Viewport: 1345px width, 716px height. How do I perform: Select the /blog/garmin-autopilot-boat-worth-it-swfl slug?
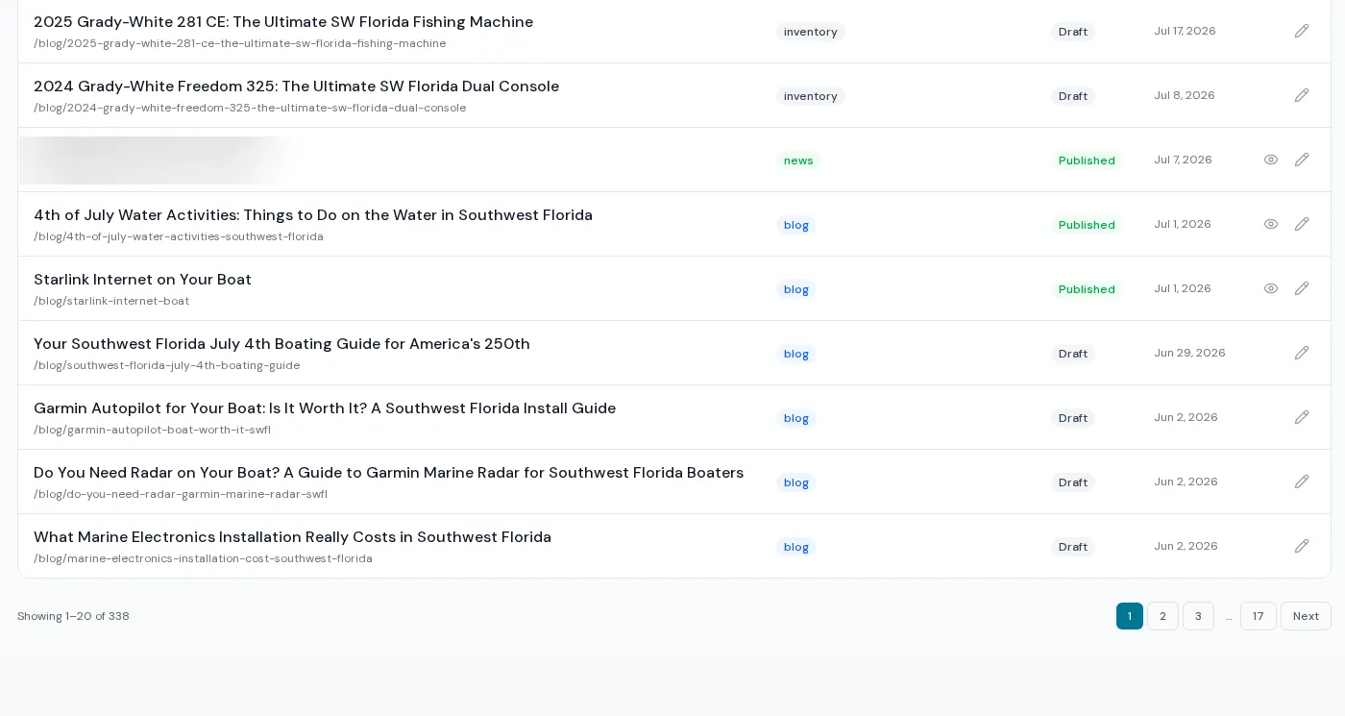(x=152, y=430)
